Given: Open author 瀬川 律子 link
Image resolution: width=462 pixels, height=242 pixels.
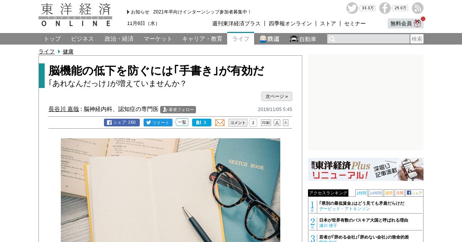Looking at the screenshot, I should (328, 226).
